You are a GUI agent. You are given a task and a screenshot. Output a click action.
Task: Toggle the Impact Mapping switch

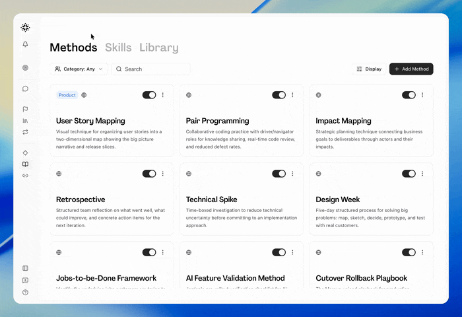[x=409, y=95]
